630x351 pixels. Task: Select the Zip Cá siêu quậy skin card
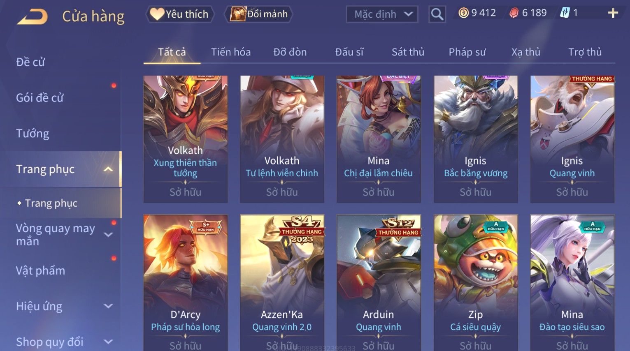click(x=476, y=283)
